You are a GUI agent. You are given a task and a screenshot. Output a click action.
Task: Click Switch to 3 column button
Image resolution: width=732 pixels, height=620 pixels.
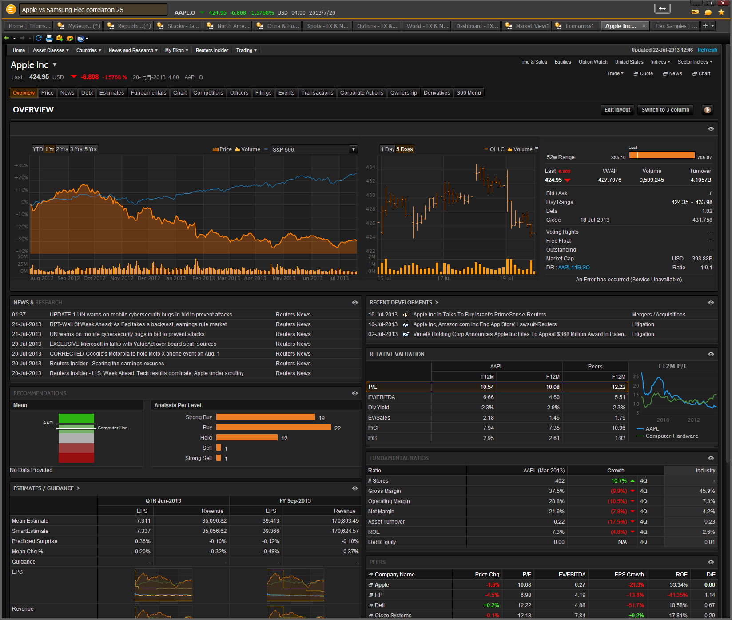(x=665, y=110)
